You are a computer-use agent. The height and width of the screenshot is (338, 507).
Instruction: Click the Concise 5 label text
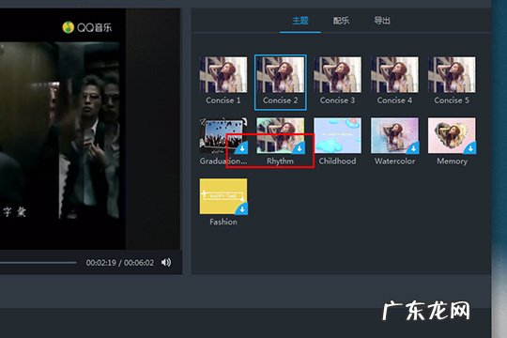pyautogui.click(x=452, y=100)
